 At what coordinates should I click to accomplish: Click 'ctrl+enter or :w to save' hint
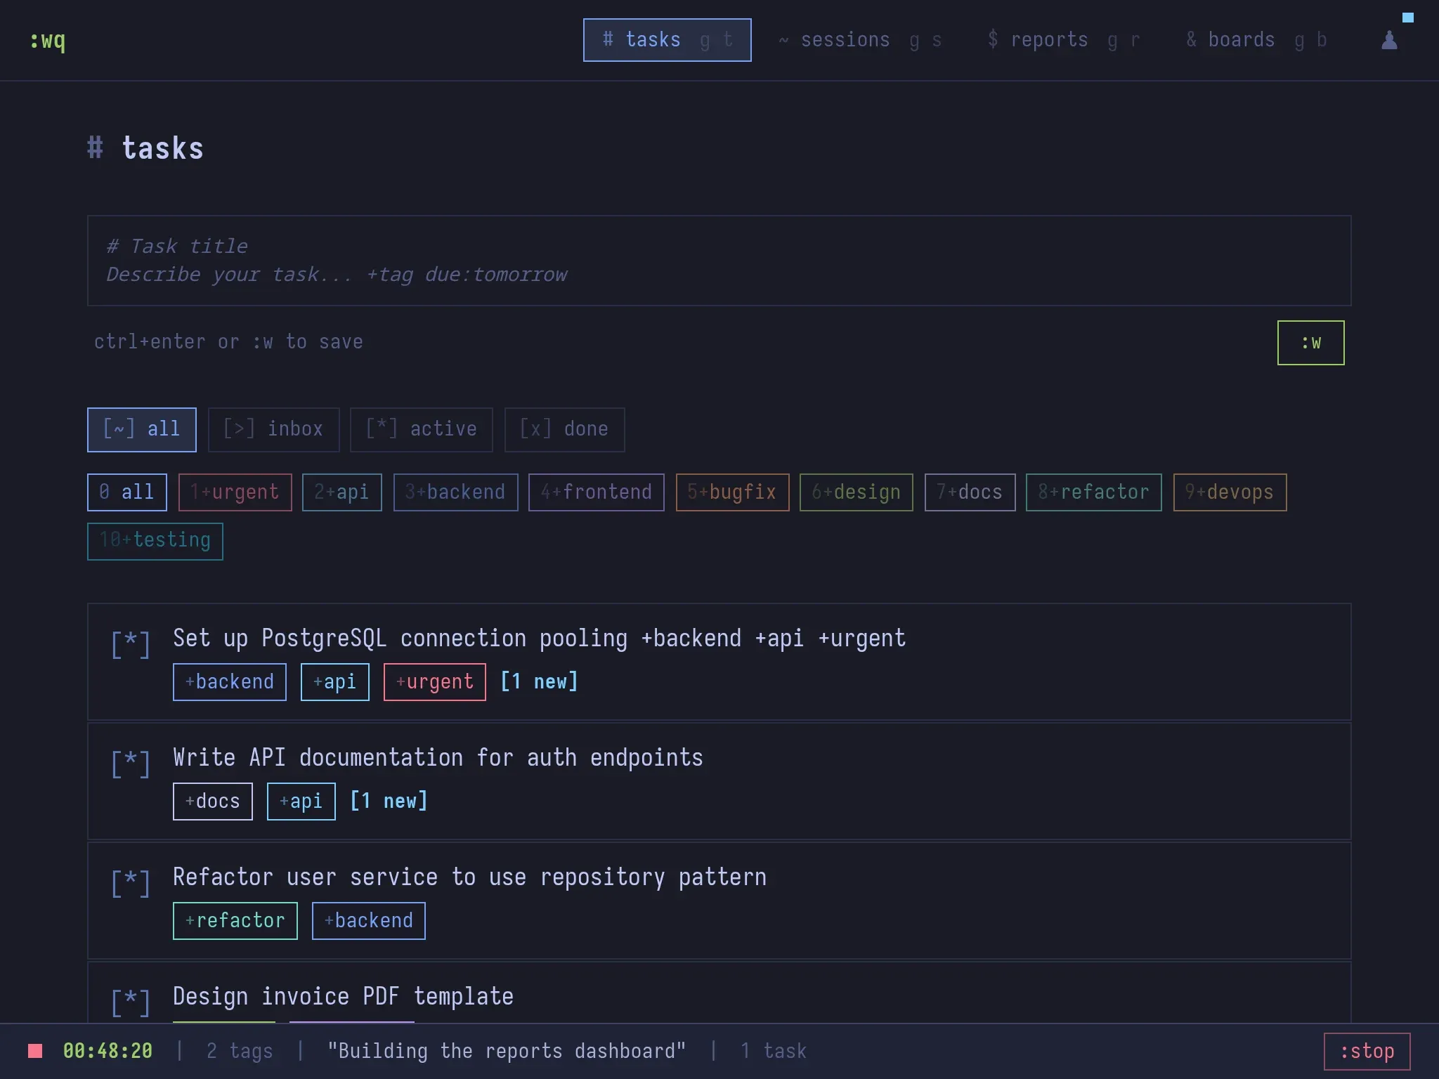point(228,341)
